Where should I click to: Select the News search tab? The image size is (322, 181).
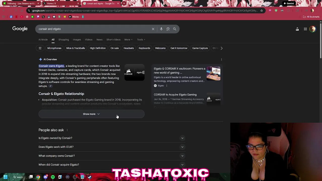coord(99,39)
